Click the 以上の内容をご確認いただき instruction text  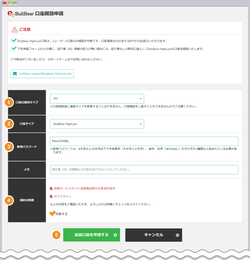tap(100, 204)
